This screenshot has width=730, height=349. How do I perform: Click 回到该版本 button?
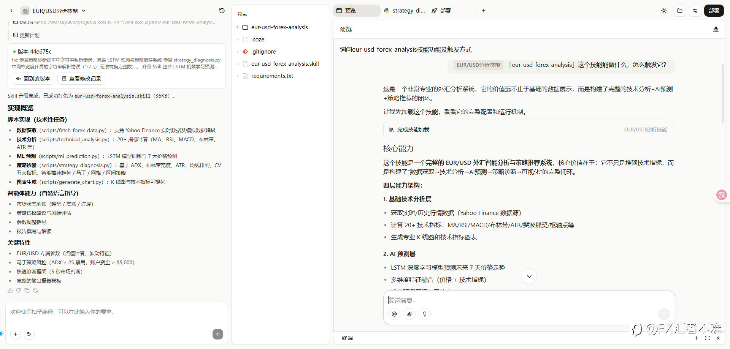[33, 79]
